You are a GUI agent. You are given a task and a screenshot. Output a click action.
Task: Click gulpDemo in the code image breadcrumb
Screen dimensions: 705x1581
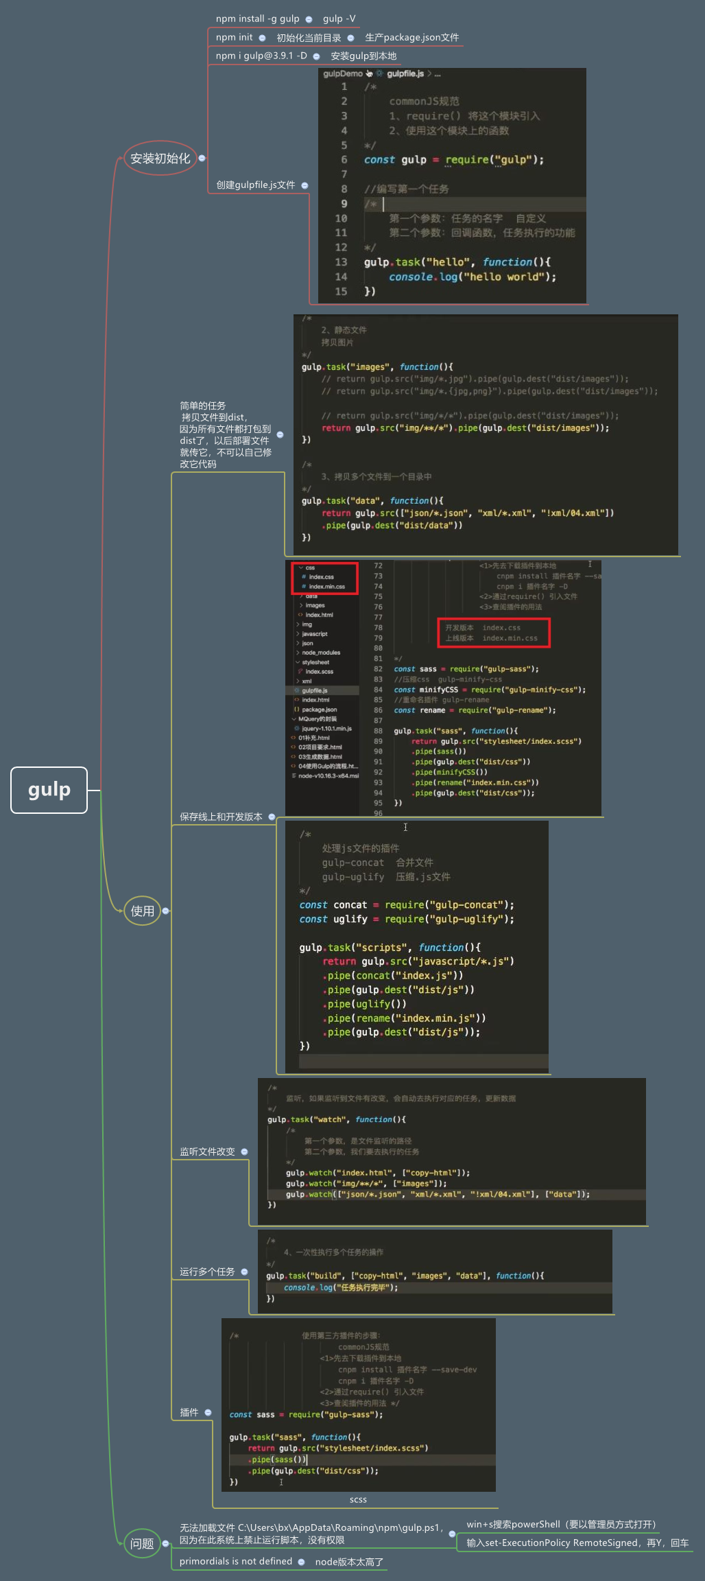(x=342, y=73)
